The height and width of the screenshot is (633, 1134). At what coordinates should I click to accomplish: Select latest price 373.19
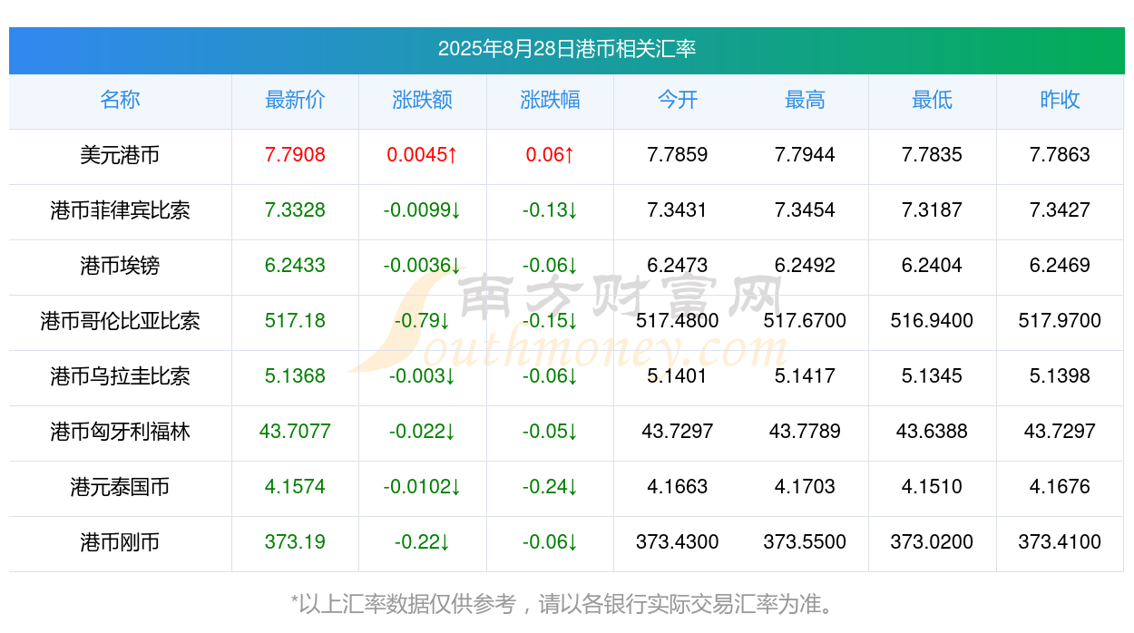click(295, 542)
